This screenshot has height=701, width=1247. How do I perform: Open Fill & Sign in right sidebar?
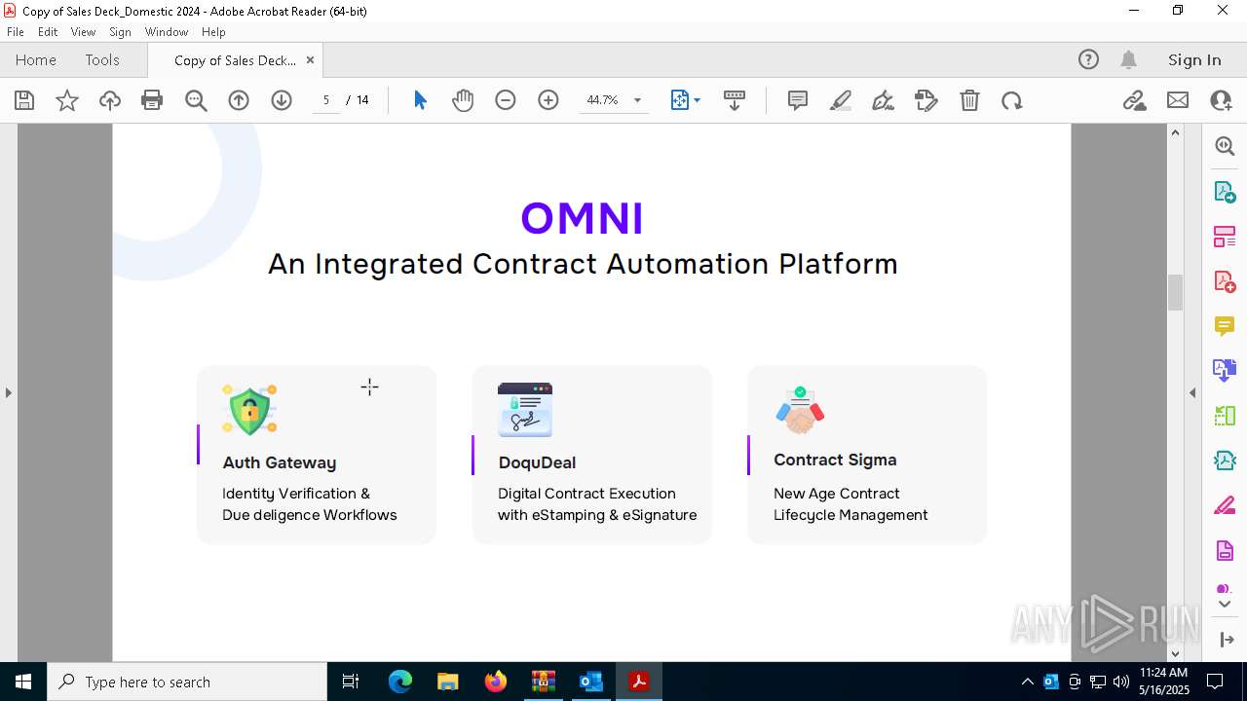pos(1225,506)
